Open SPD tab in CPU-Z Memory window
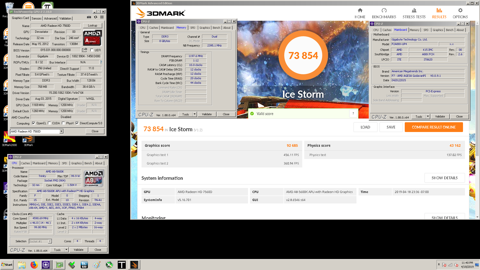Image resolution: width=480 pixels, height=270 pixels. pyautogui.click(x=192, y=28)
